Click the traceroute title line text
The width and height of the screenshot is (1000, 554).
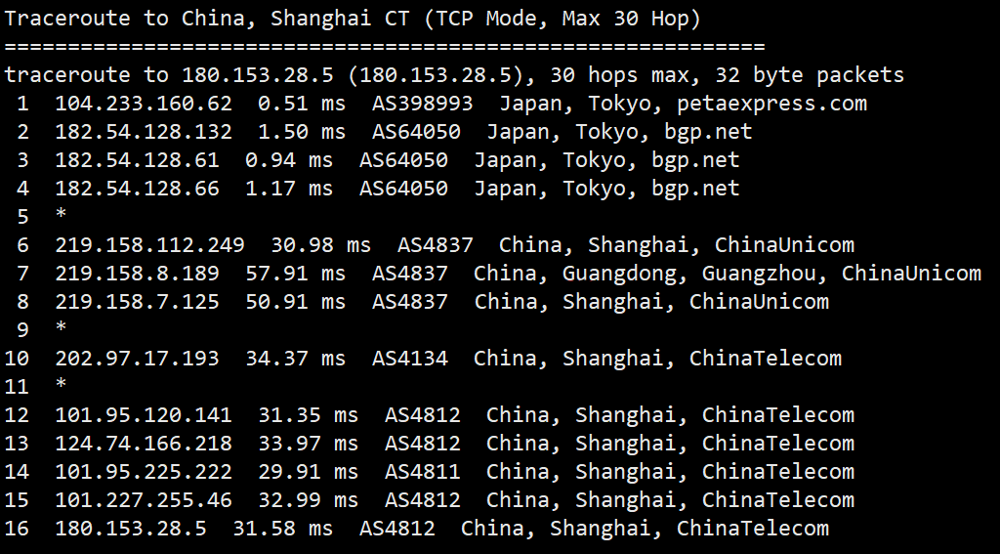[353, 19]
